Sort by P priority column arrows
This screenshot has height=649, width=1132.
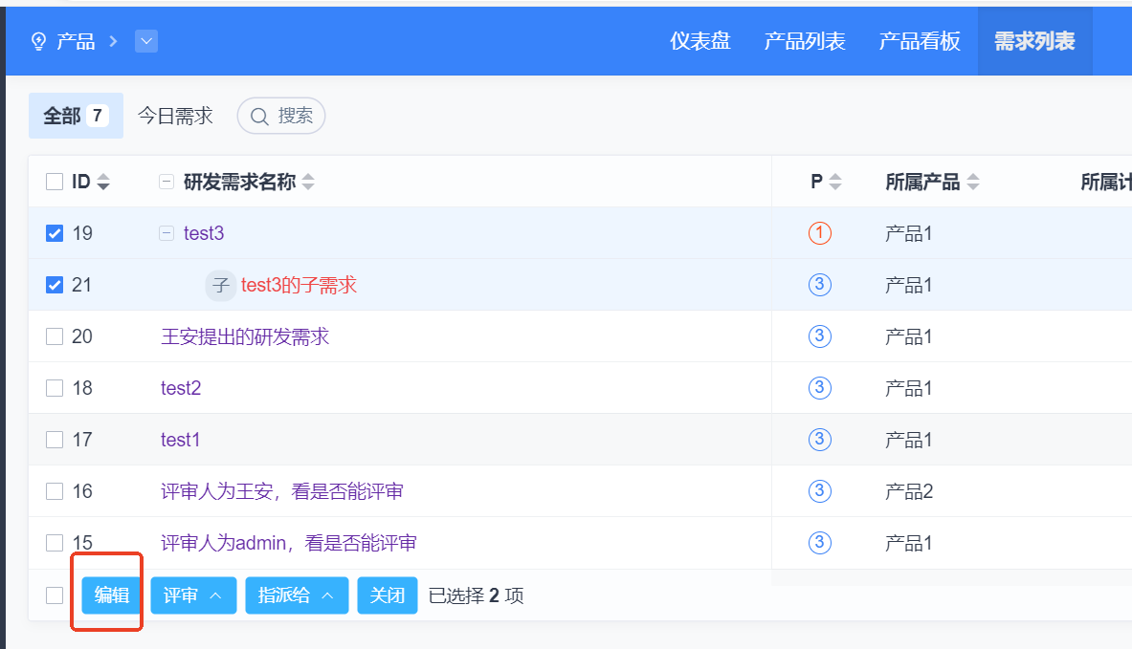[835, 182]
